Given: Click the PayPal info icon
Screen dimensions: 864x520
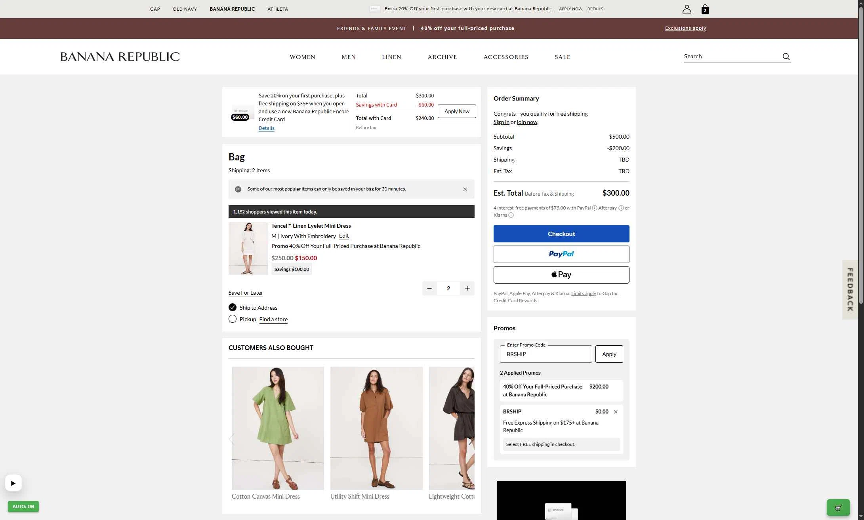Looking at the screenshot, I should coord(595,208).
